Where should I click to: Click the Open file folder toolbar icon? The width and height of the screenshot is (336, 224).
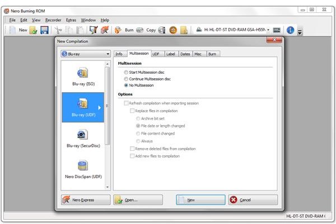pyautogui.click(x=33, y=30)
